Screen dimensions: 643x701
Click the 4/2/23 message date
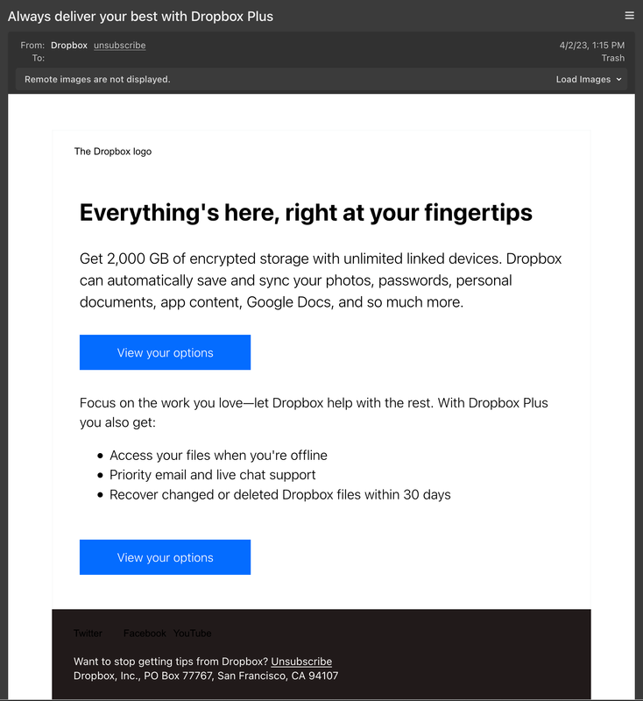click(591, 46)
